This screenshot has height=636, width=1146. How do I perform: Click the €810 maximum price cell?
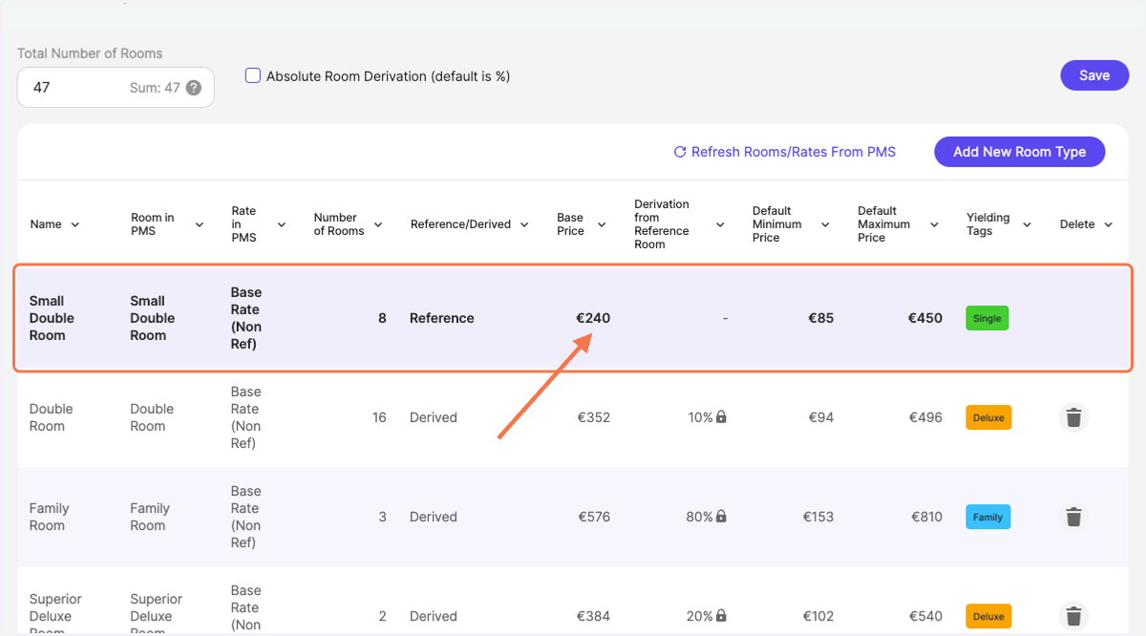click(925, 517)
